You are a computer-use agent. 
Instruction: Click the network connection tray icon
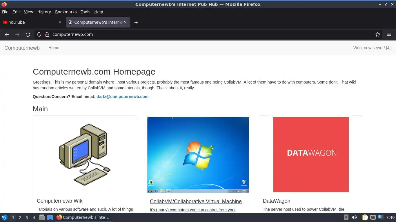point(373,217)
